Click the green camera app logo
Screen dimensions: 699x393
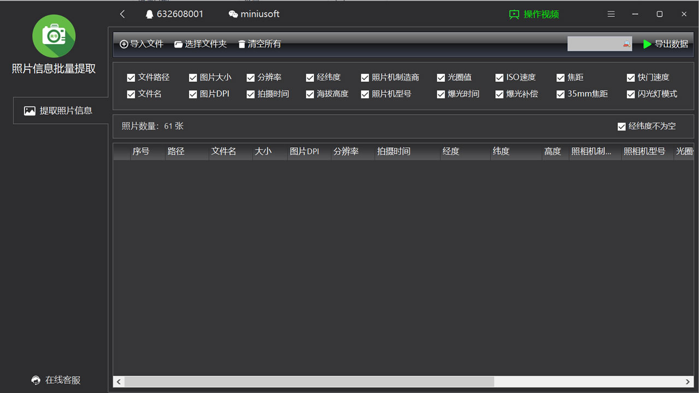pos(54,36)
